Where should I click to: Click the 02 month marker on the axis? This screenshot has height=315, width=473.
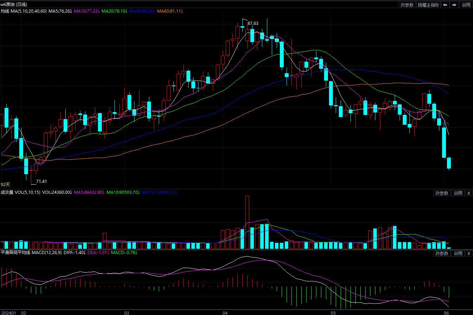24,313
